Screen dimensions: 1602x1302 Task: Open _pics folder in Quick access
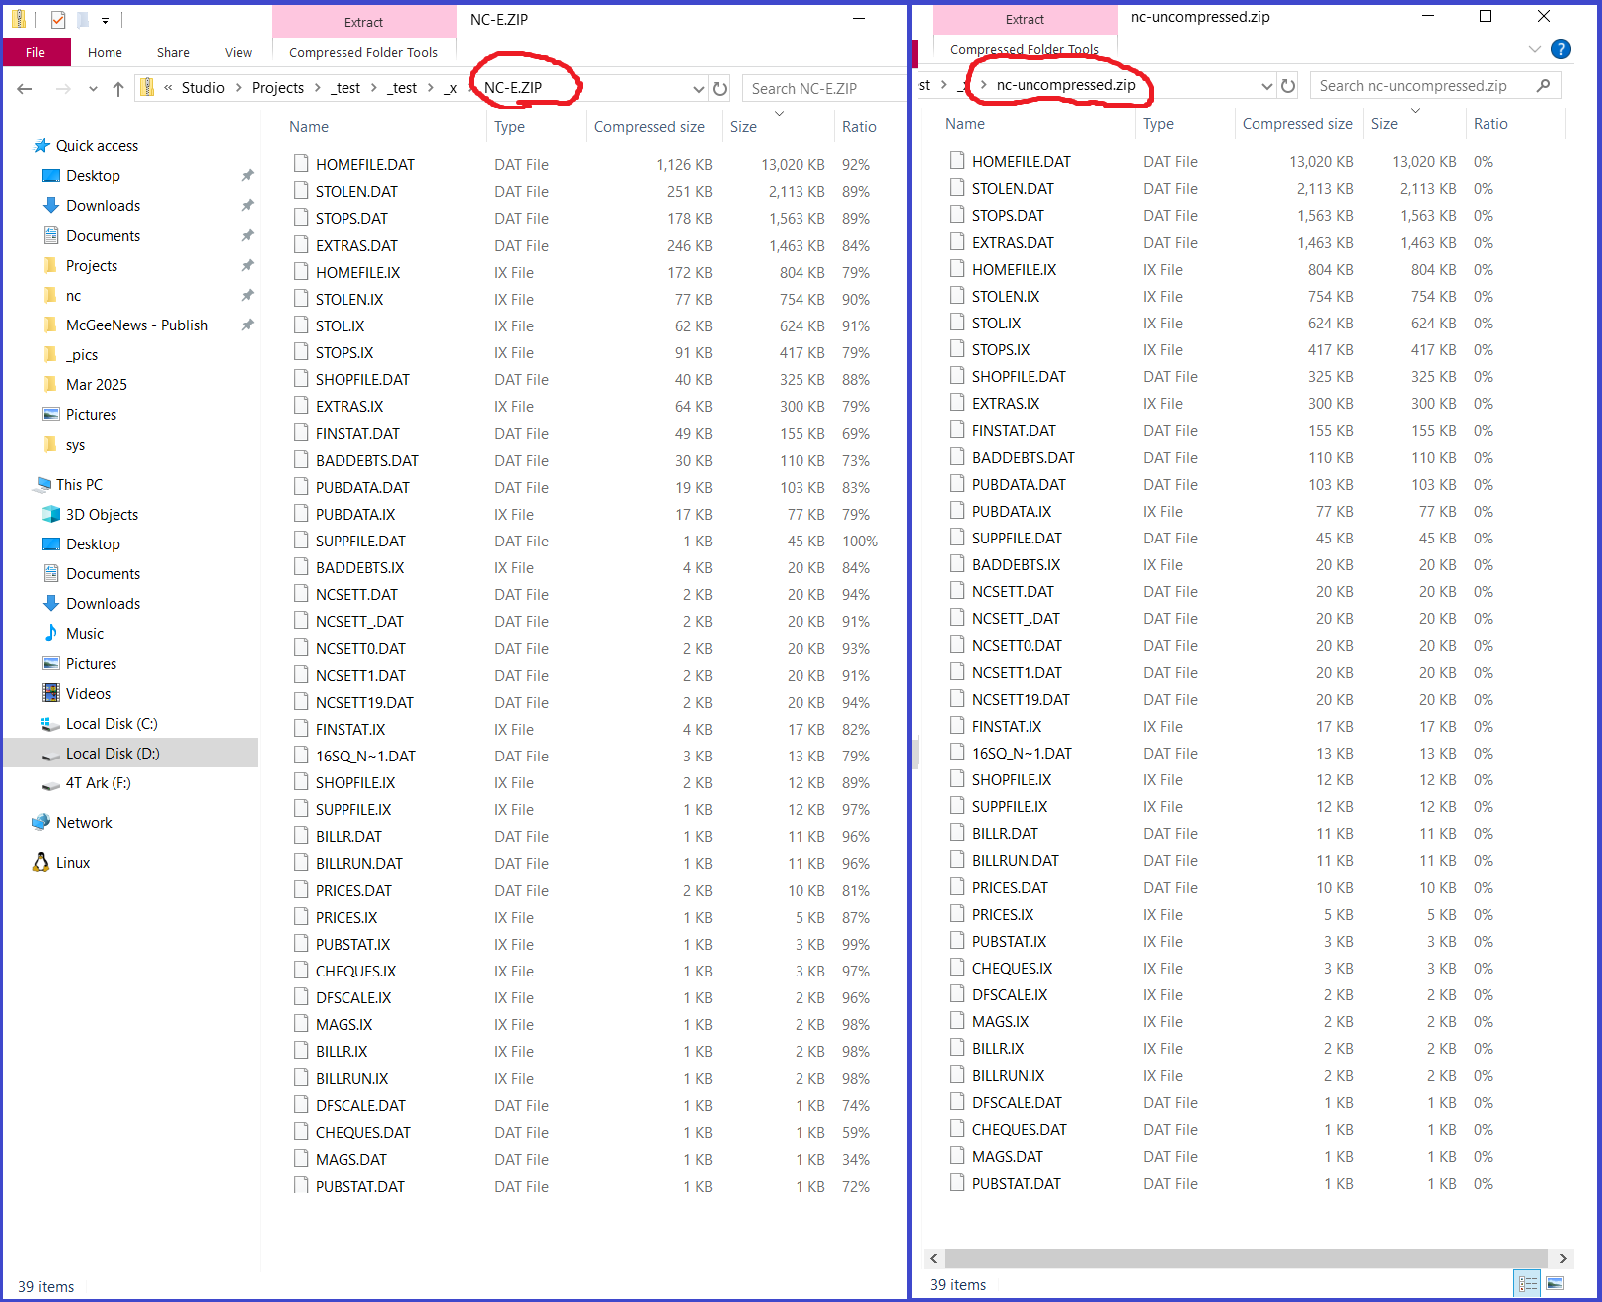pos(81,355)
